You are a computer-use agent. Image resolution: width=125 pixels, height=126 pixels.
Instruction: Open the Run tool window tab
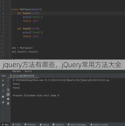click(5, 124)
